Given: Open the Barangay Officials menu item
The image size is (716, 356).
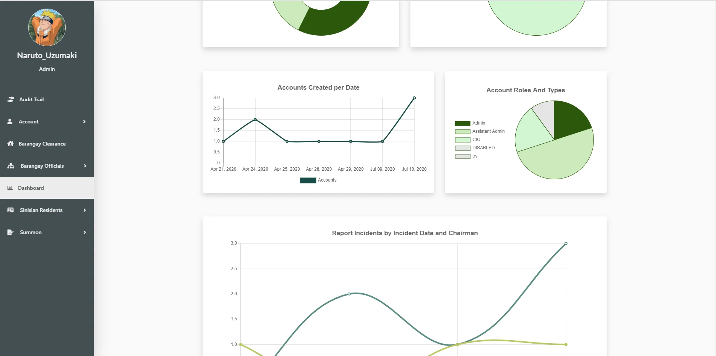Looking at the screenshot, I should tap(47, 166).
